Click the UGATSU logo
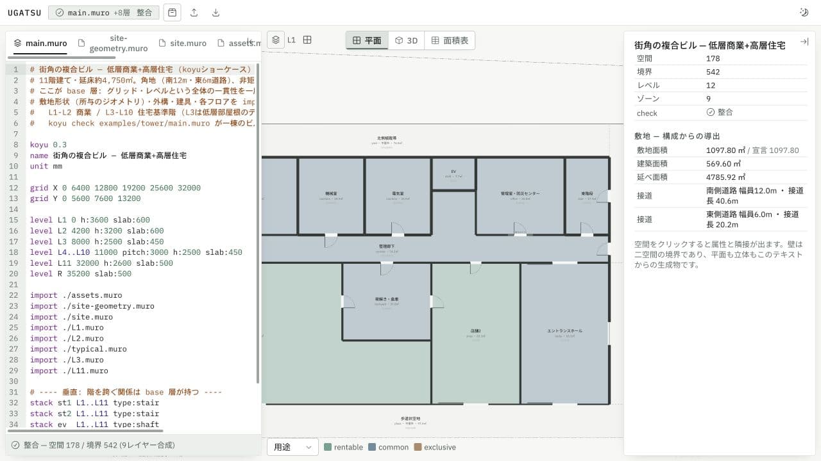This screenshot has height=461, width=821. (24, 12)
